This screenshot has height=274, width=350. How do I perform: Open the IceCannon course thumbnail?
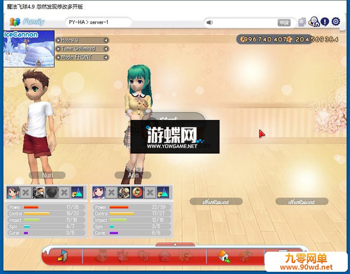tap(29, 49)
